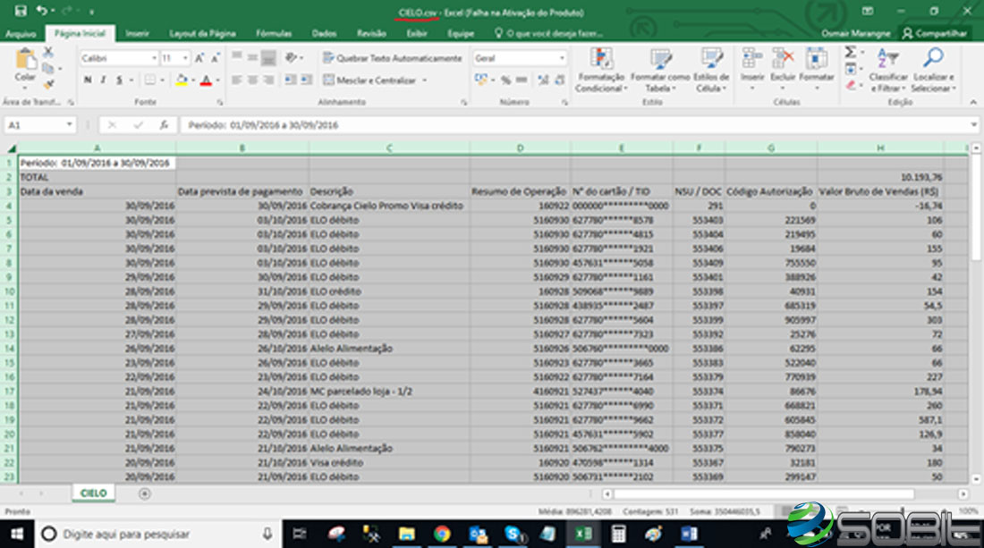Open Word from the taskbar
984x548 pixels.
(x=689, y=535)
